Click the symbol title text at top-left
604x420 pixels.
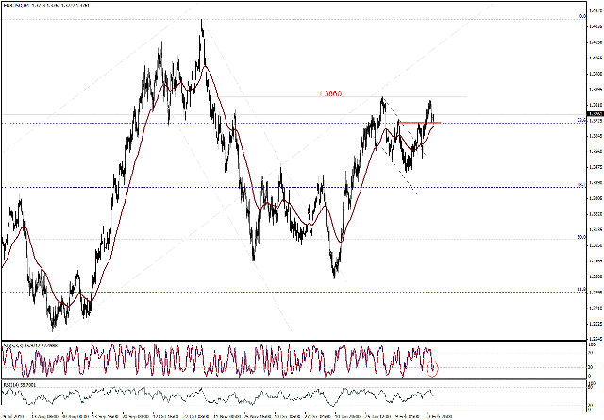[x=47, y=5]
